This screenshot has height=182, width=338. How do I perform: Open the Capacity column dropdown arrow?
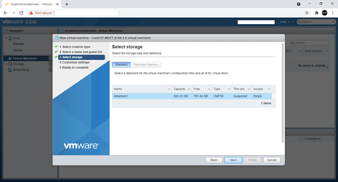pos(189,89)
